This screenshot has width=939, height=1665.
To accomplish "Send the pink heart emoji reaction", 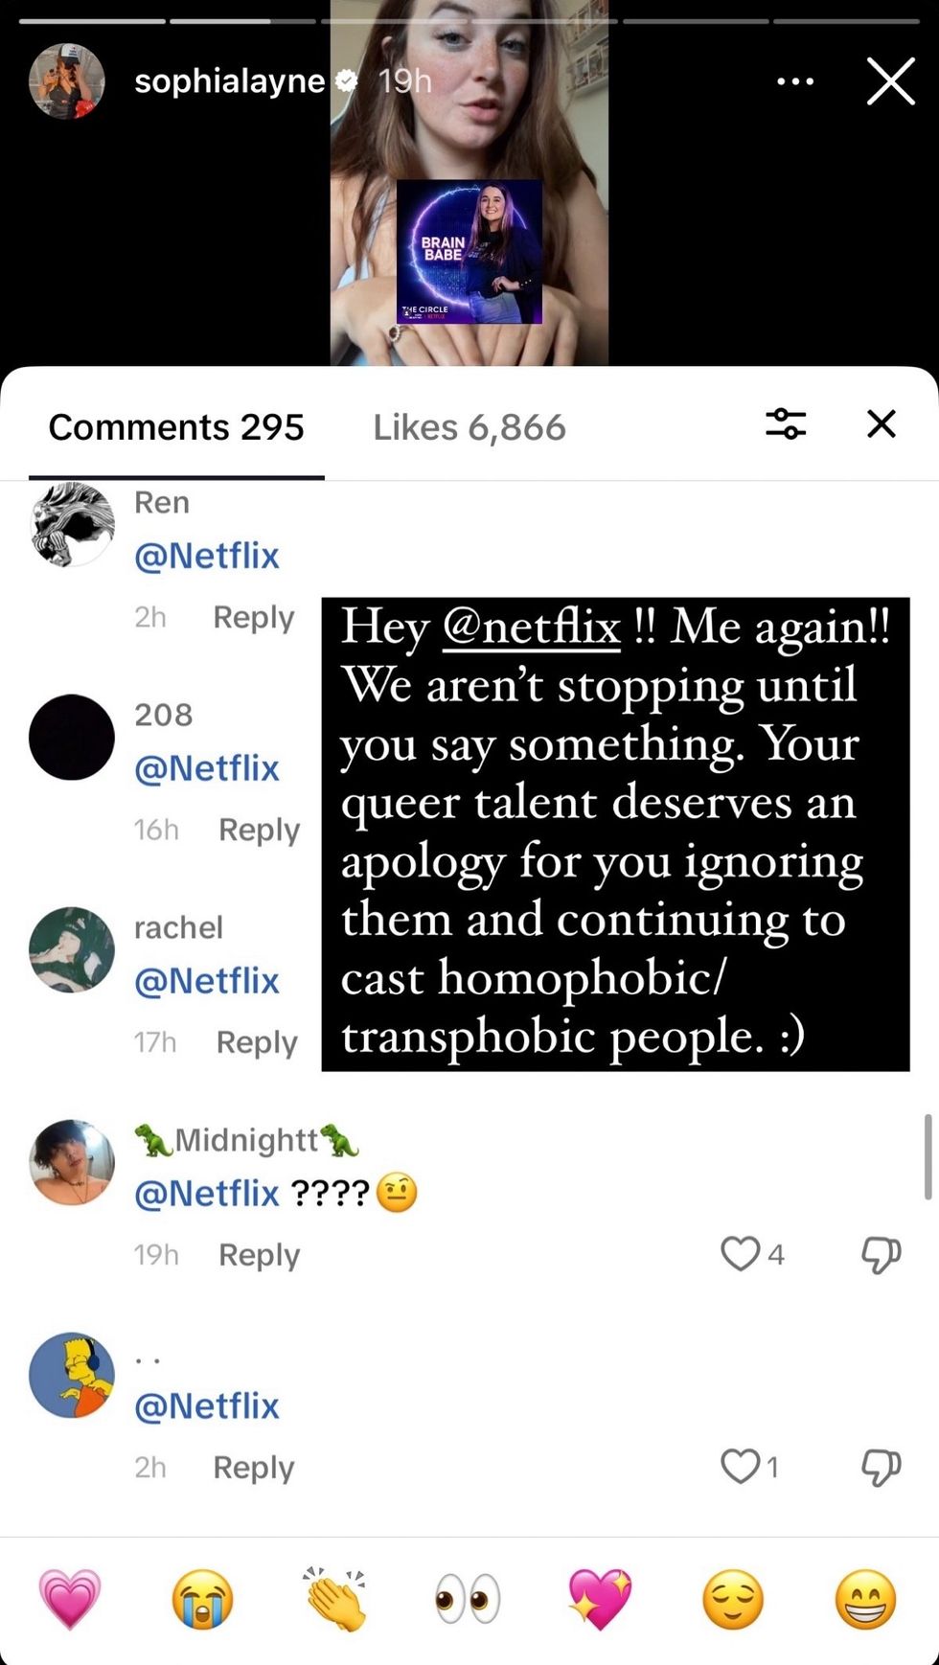I will coord(69,1599).
